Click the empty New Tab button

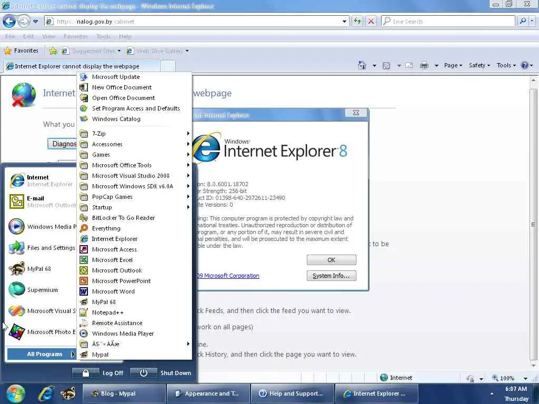(168, 66)
